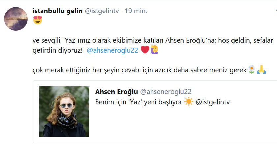This screenshot has height=144, width=277.
Task: Open the istanbullu gelin profile avatar
Action: click(x=16, y=19)
